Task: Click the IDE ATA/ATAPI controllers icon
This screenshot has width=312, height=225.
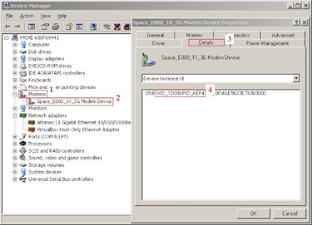Action: (23, 73)
